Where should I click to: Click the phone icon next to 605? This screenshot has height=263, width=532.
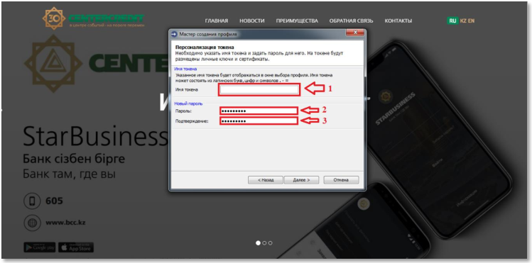(32, 201)
